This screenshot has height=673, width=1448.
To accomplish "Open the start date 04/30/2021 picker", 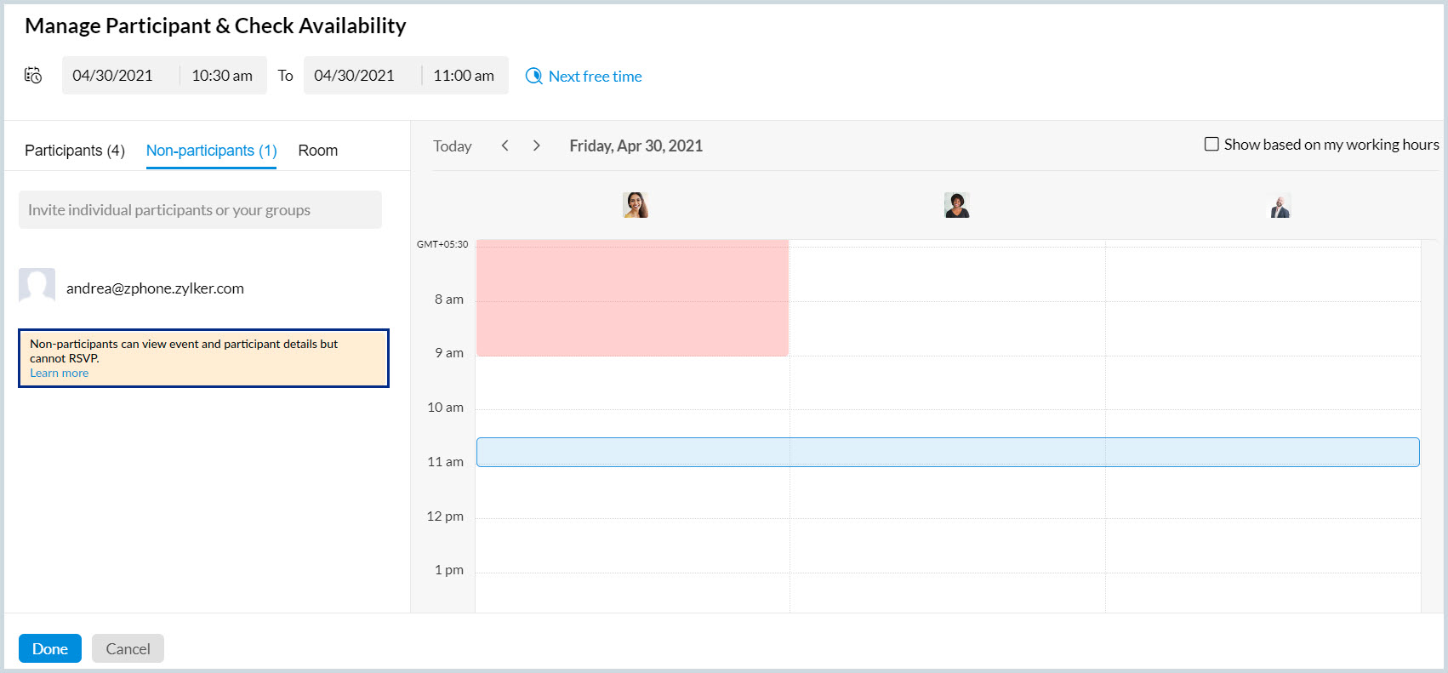I will (x=113, y=76).
